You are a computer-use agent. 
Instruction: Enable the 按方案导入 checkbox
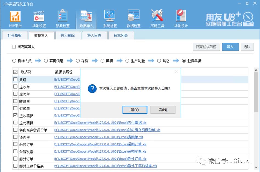(14, 47)
